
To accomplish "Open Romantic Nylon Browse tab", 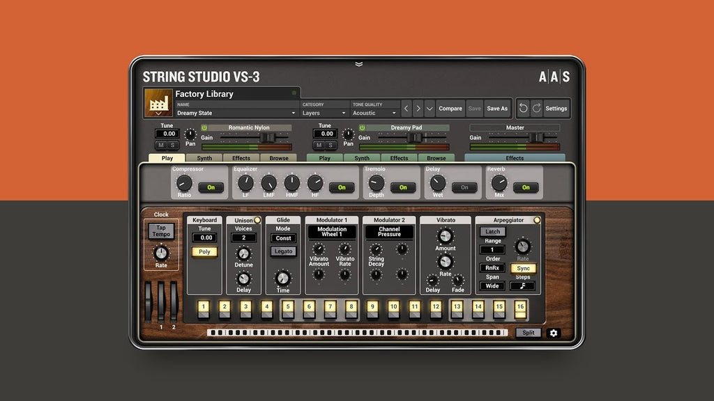I will (279, 158).
